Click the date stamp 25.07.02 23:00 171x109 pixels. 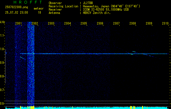click(x=17, y=13)
